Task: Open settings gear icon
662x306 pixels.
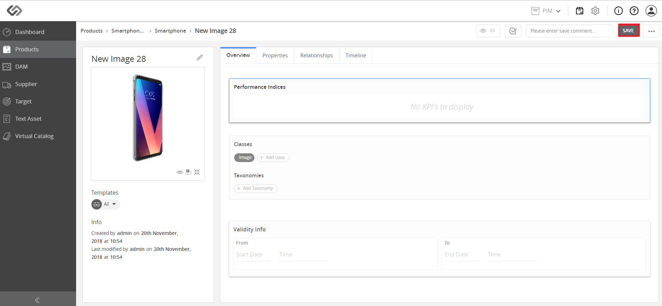Action: tap(595, 11)
